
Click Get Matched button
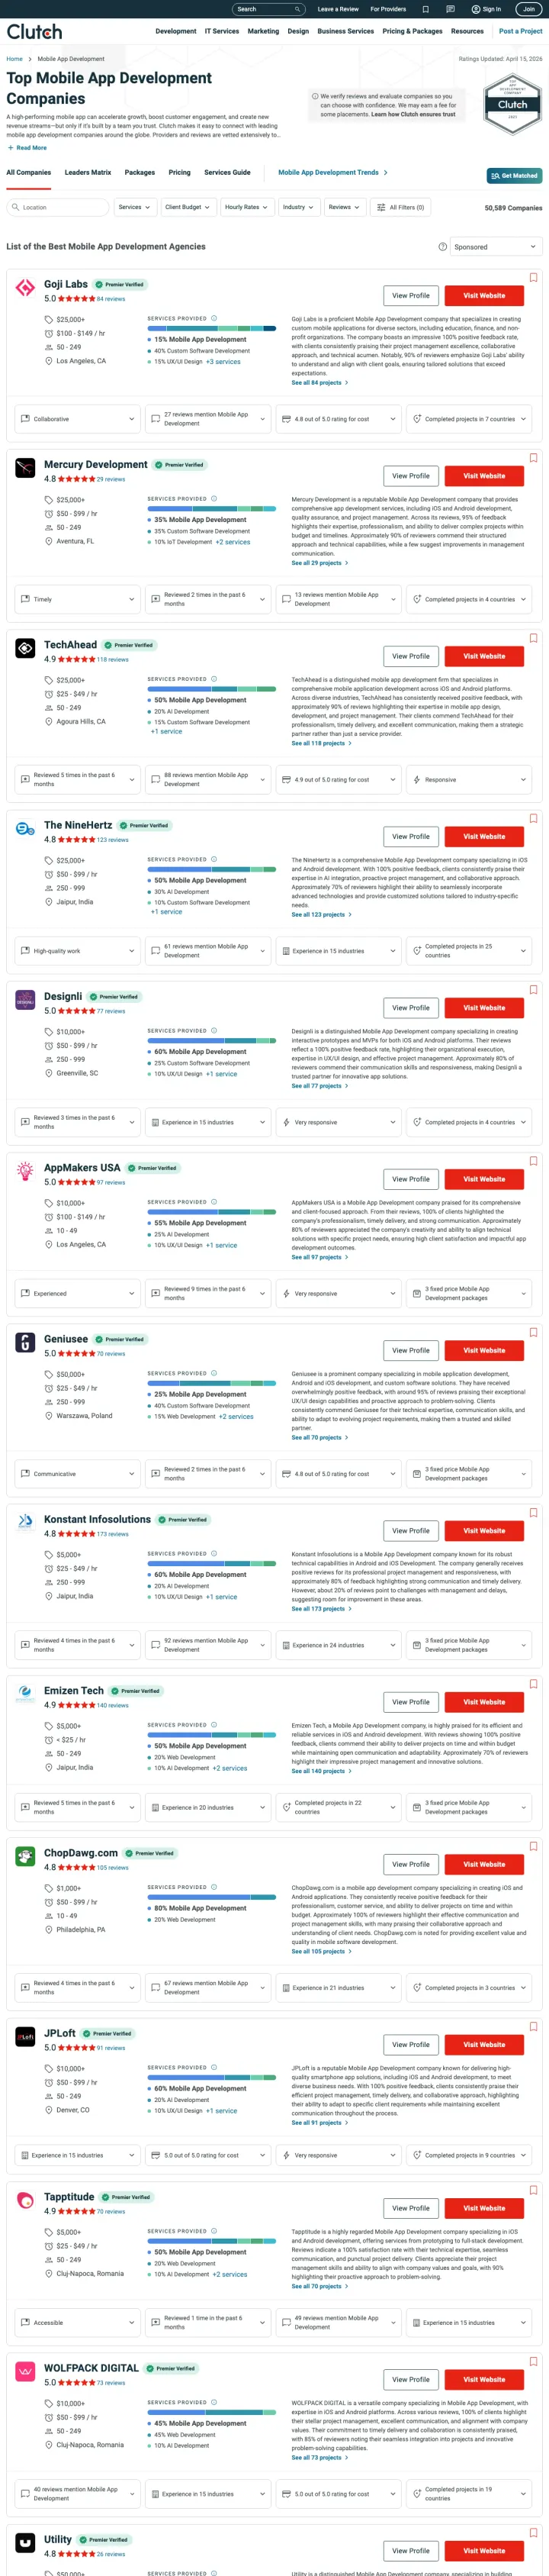[x=514, y=175]
